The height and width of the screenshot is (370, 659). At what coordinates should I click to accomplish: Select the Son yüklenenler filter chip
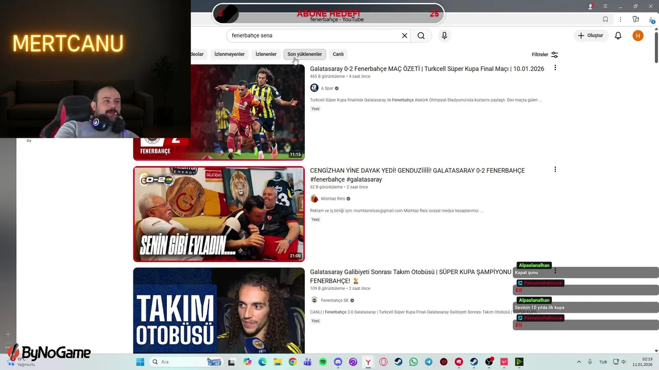point(305,54)
